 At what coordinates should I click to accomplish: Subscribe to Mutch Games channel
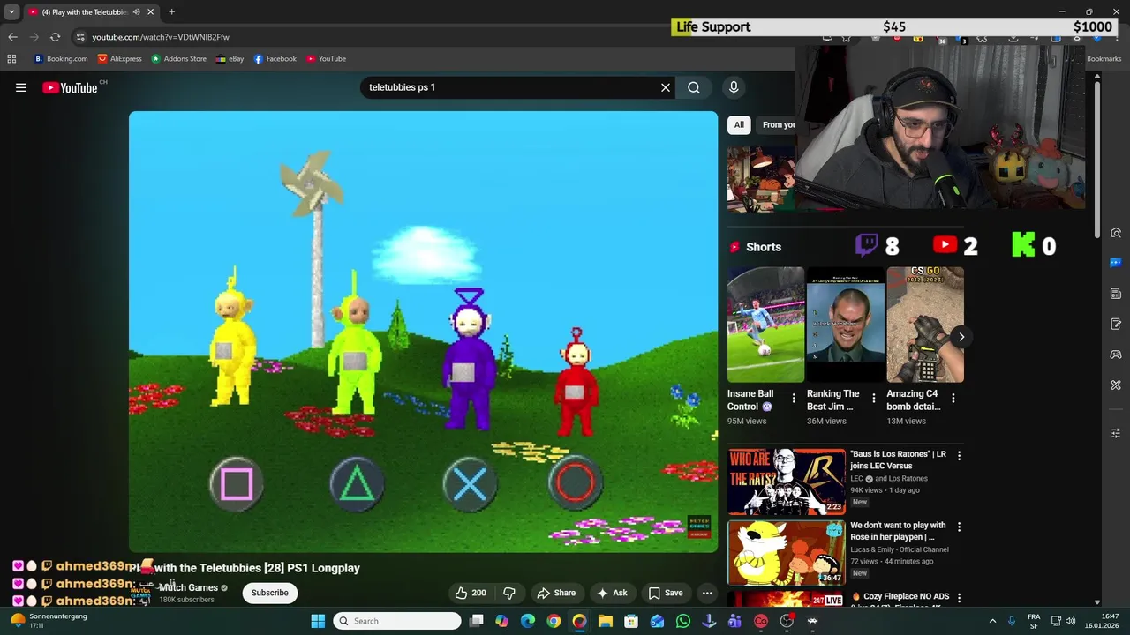tap(269, 594)
